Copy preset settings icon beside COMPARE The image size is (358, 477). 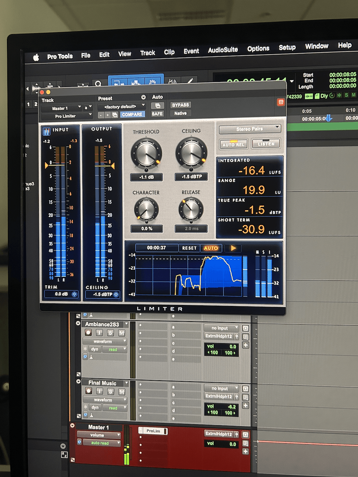115,115
